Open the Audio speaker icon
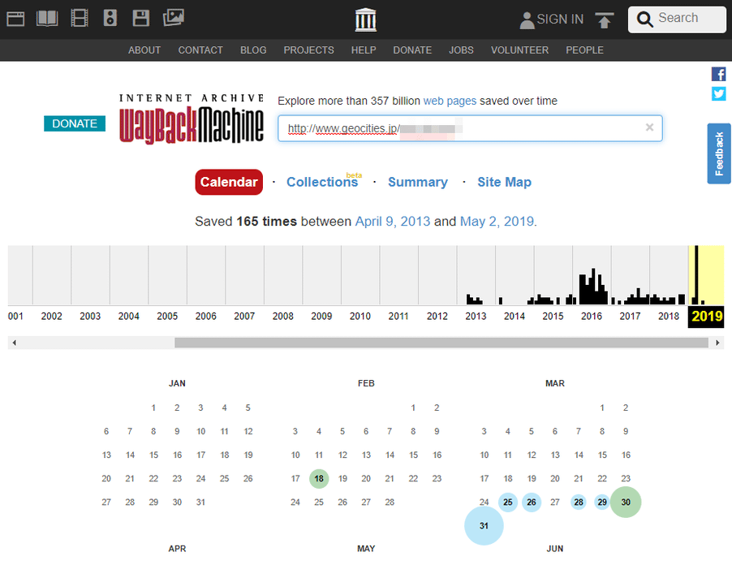 (x=110, y=18)
